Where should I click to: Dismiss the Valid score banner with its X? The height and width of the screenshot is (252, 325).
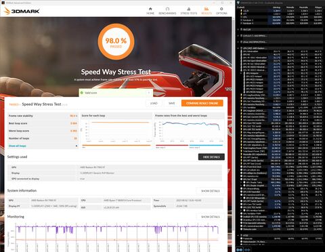coord(149,93)
